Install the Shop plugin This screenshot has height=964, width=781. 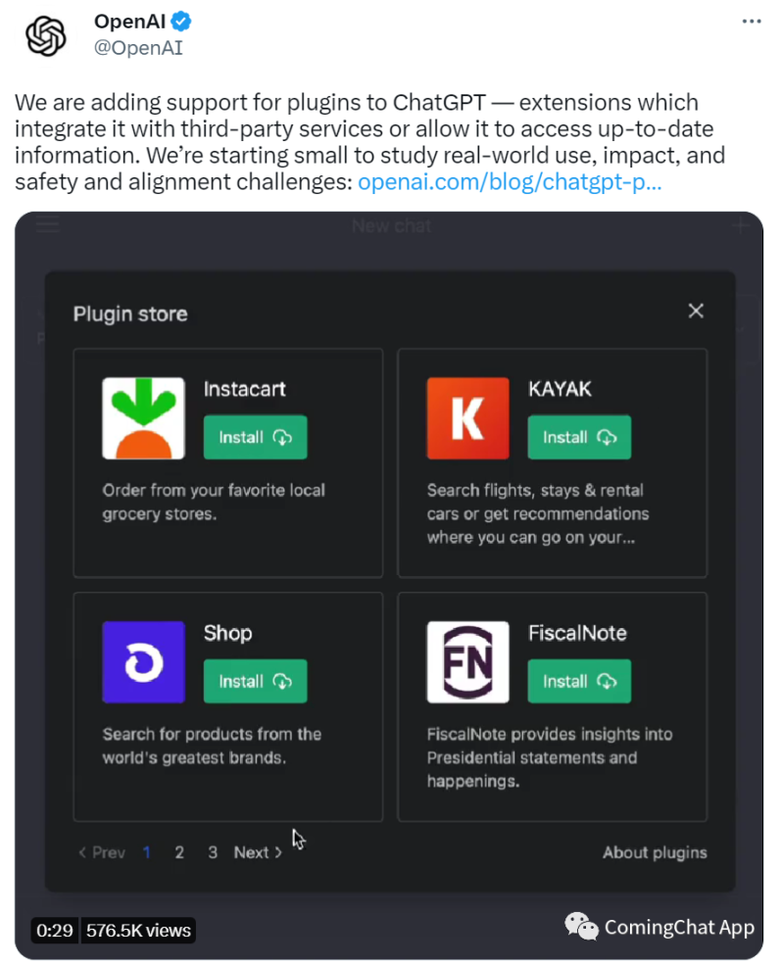pos(255,682)
